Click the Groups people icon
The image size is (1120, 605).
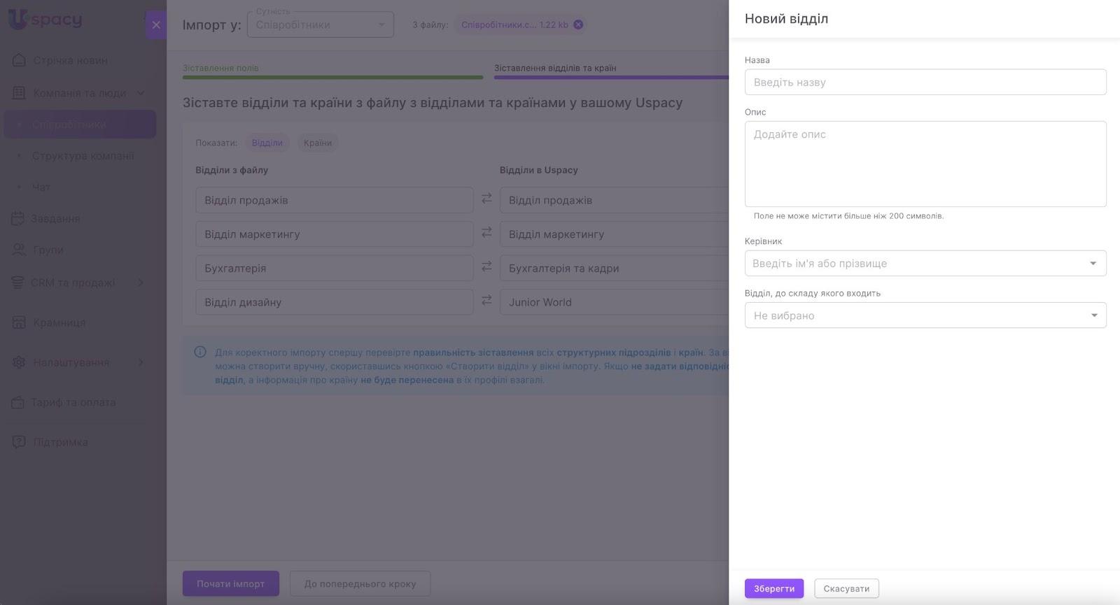[x=19, y=250]
